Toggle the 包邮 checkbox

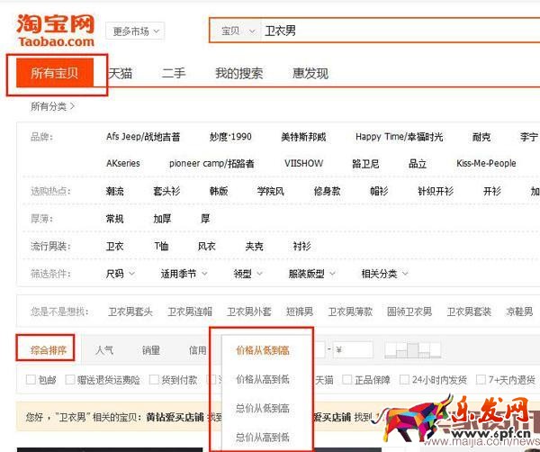pos(31,380)
